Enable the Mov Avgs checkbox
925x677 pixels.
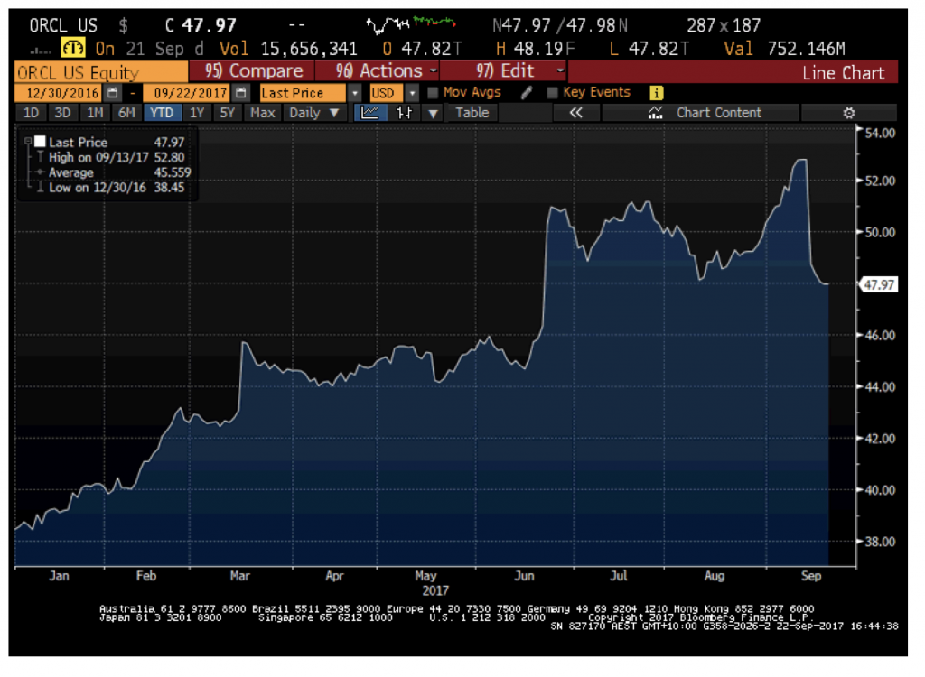pos(433,93)
